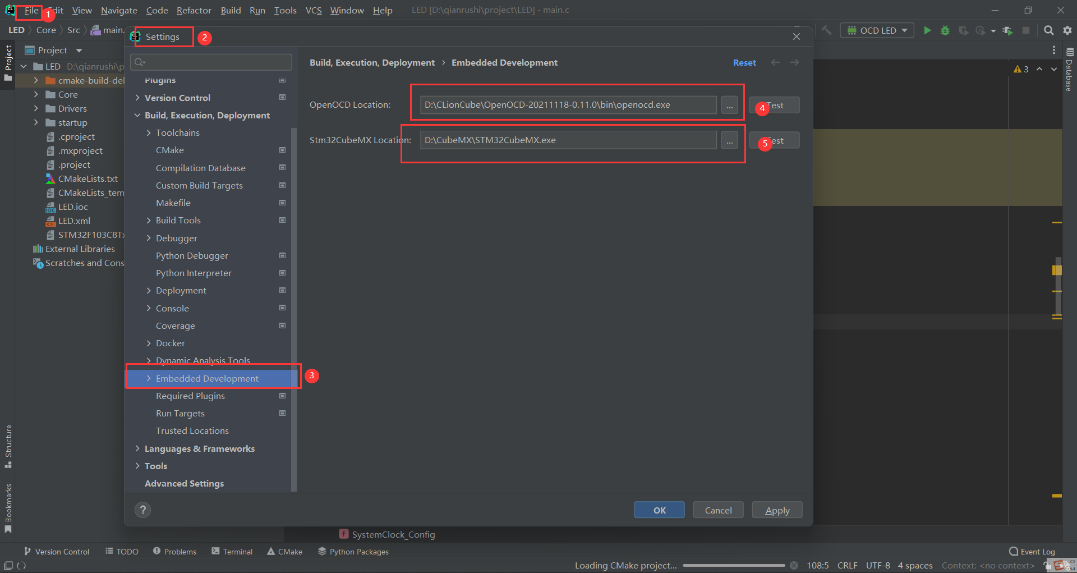
Task: Expand the Drivers folder in Project tree
Action: (x=36, y=108)
